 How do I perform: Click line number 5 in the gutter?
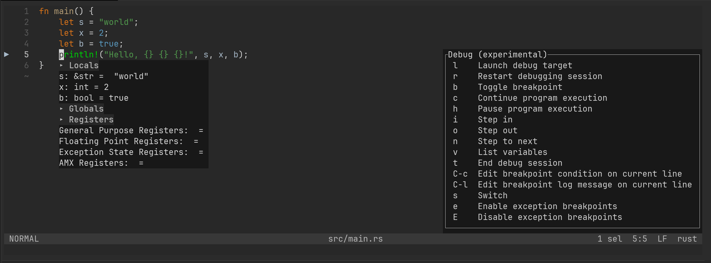pyautogui.click(x=26, y=54)
